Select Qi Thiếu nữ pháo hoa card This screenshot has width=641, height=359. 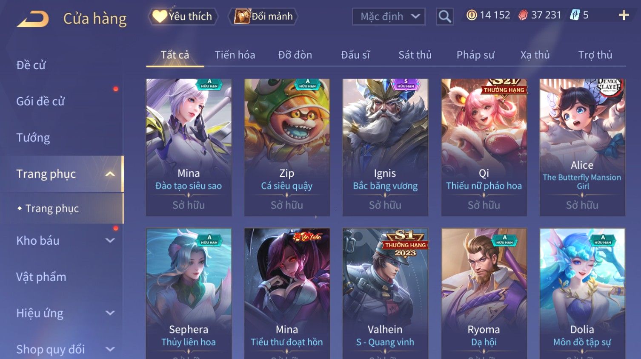(484, 147)
